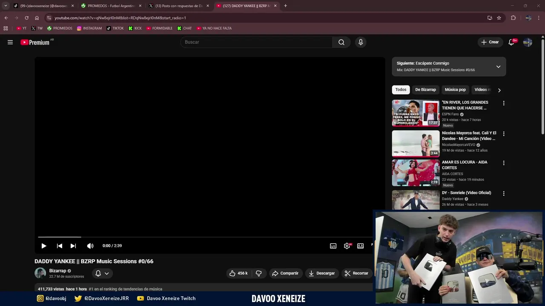Skip to next video in playlist
This screenshot has width=545, height=306.
[73, 246]
